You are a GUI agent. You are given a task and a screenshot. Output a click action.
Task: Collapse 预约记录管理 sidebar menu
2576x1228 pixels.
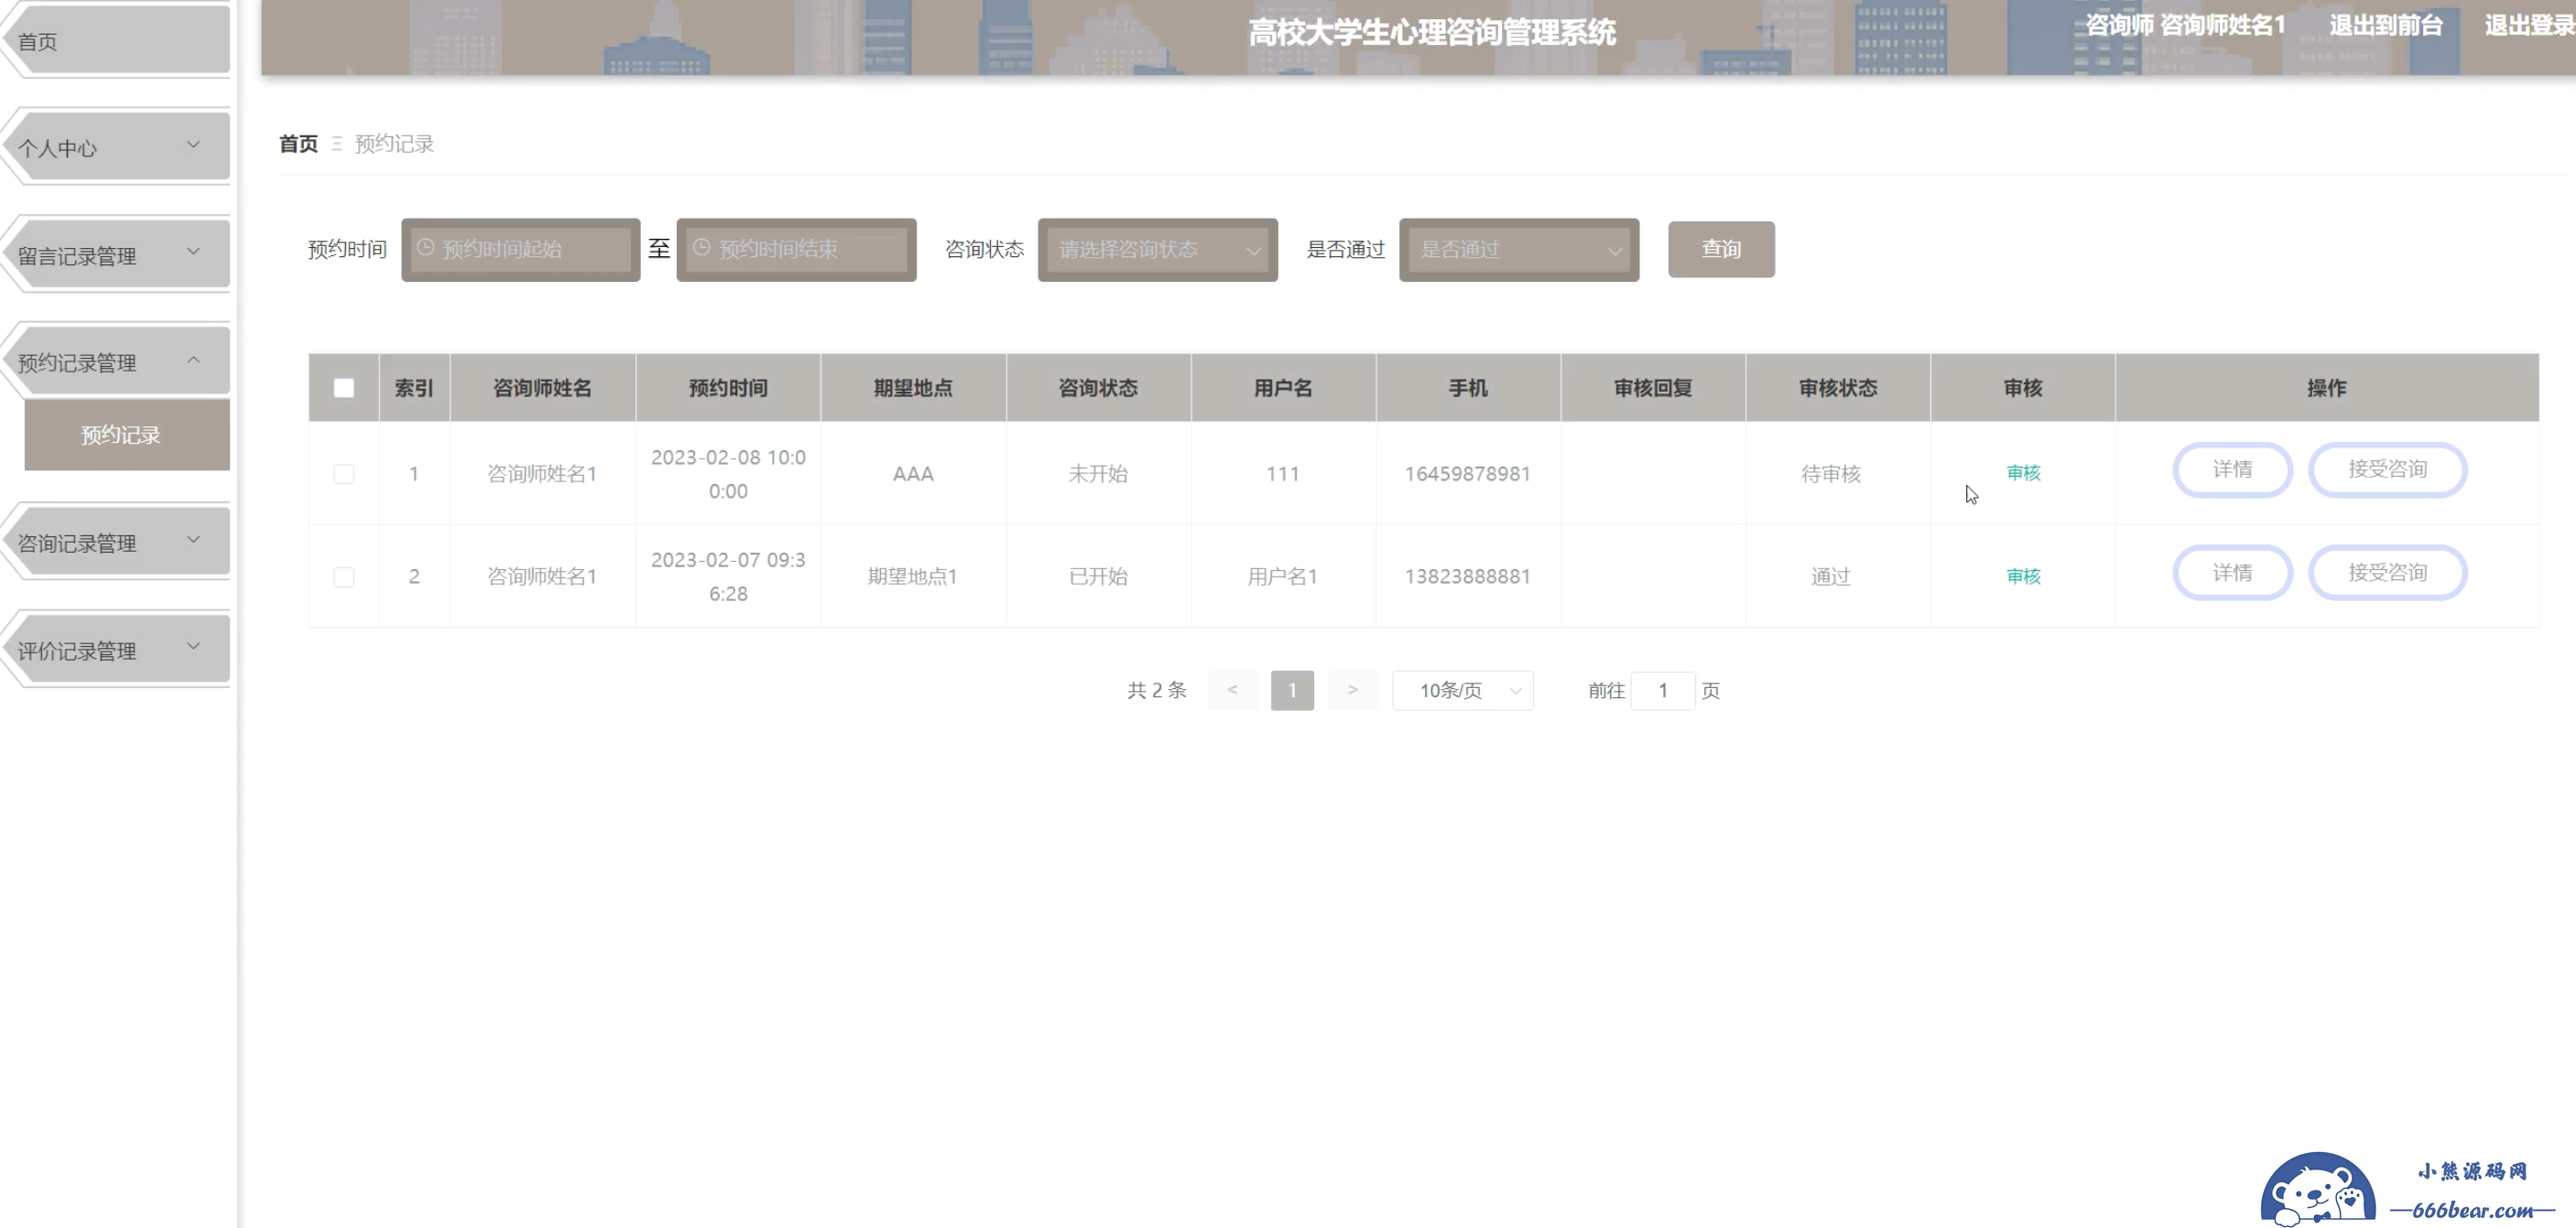[115, 361]
